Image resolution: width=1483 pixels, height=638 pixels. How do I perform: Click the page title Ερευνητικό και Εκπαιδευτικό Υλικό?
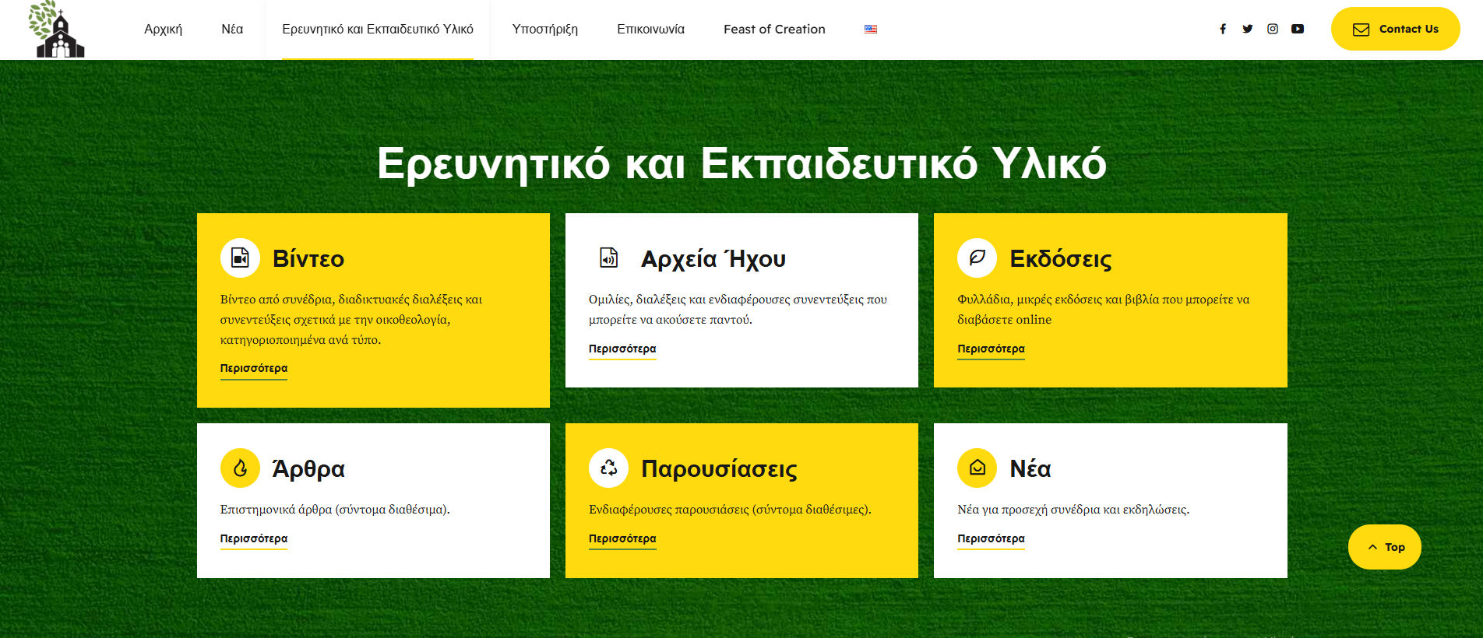point(741,164)
